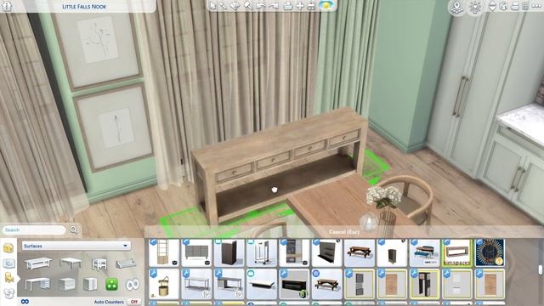This screenshot has width=544, height=306.
Task: Pick the white low coffee table thumbnail
Action: (x=262, y=284)
